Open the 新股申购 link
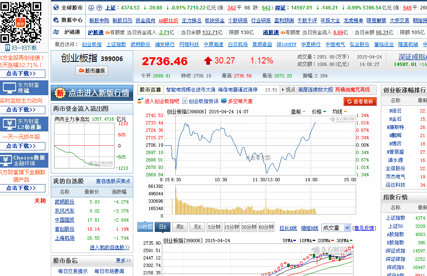The height and width of the screenshot is (276, 427). [x=99, y=21]
